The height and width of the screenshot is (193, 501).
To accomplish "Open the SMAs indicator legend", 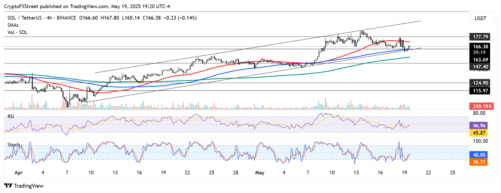I will [x=13, y=25].
